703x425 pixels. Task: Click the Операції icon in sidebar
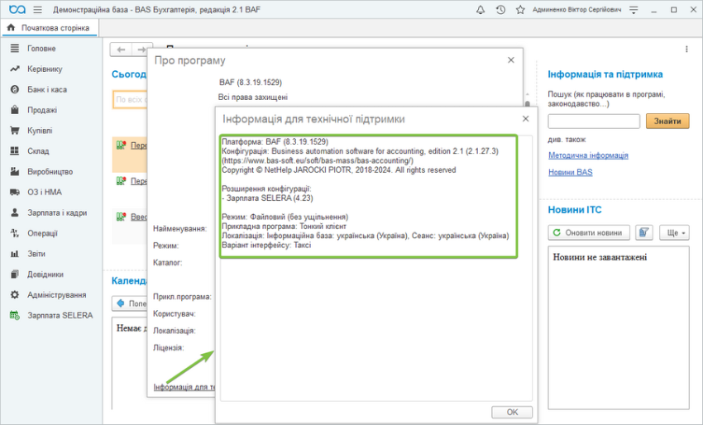(x=15, y=233)
